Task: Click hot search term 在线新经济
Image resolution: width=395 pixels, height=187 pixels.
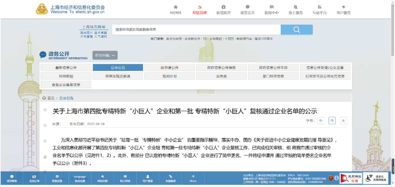Action: 192,39
